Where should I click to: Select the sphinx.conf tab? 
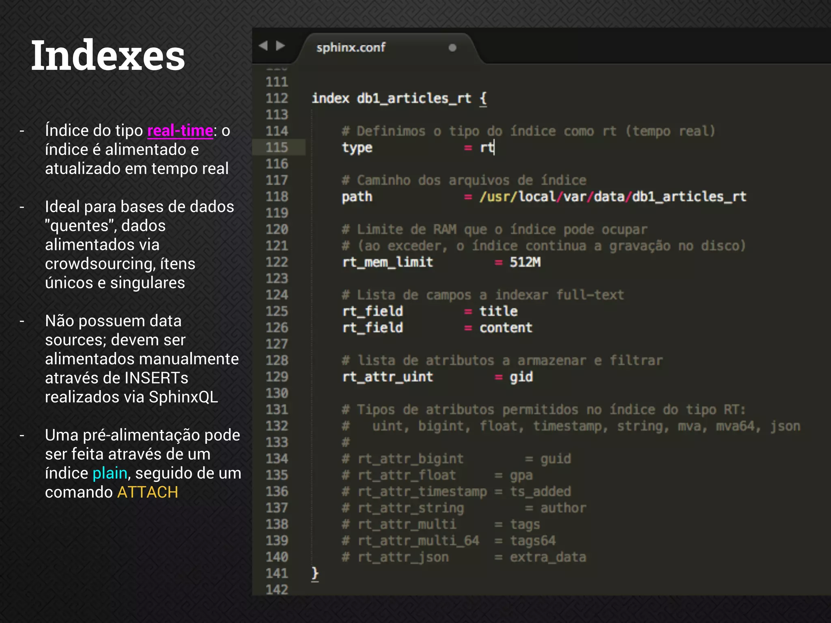click(351, 48)
